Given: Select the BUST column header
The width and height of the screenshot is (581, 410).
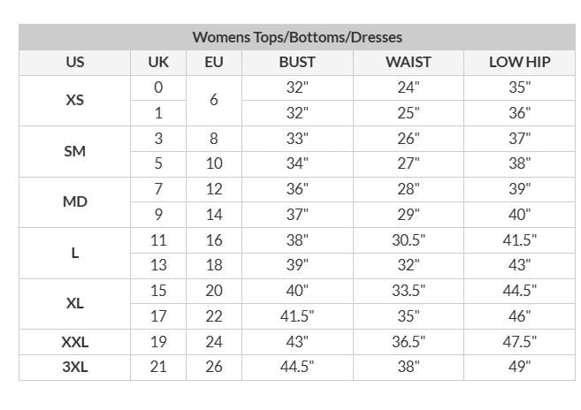Looking at the screenshot, I should [297, 62].
